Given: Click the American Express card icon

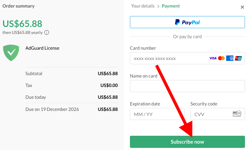Looking at the screenshot, I should [x=230, y=58].
